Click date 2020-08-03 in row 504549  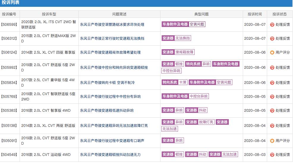pyautogui.click(x=255, y=155)
